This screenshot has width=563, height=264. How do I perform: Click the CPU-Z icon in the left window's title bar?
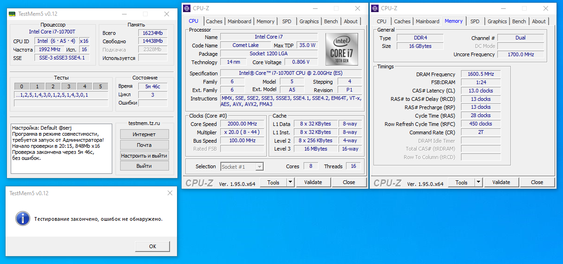pyautogui.click(x=187, y=8)
